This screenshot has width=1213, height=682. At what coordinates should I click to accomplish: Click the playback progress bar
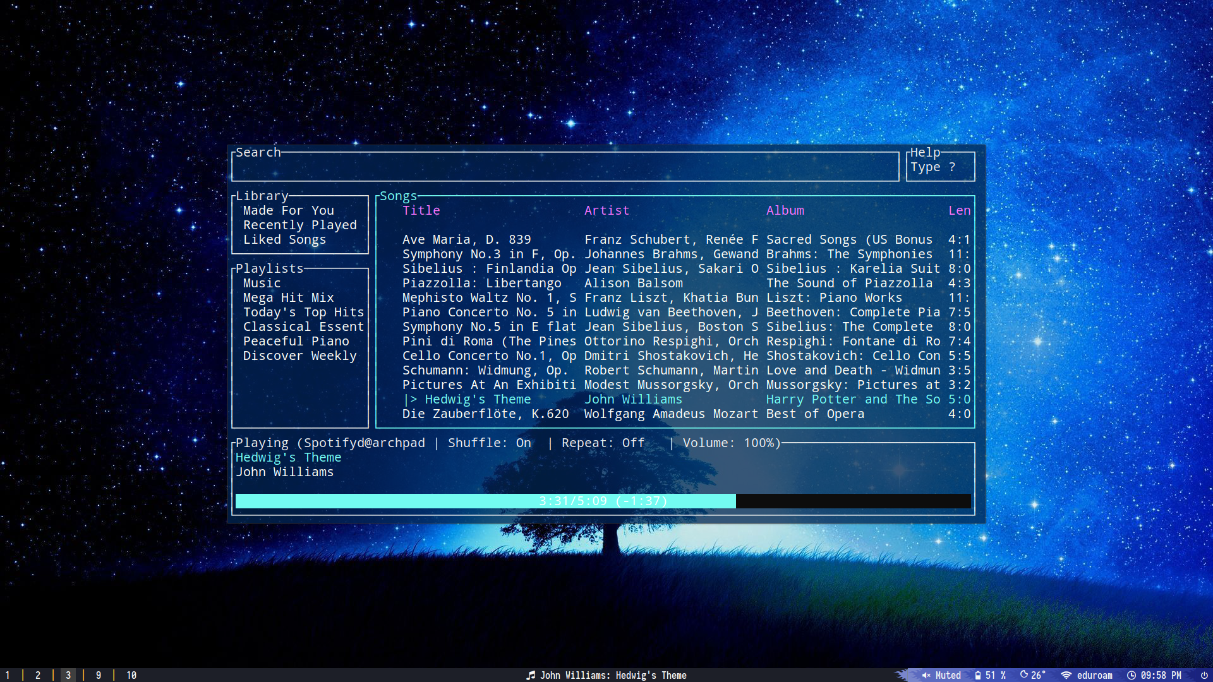pyautogui.click(x=603, y=501)
